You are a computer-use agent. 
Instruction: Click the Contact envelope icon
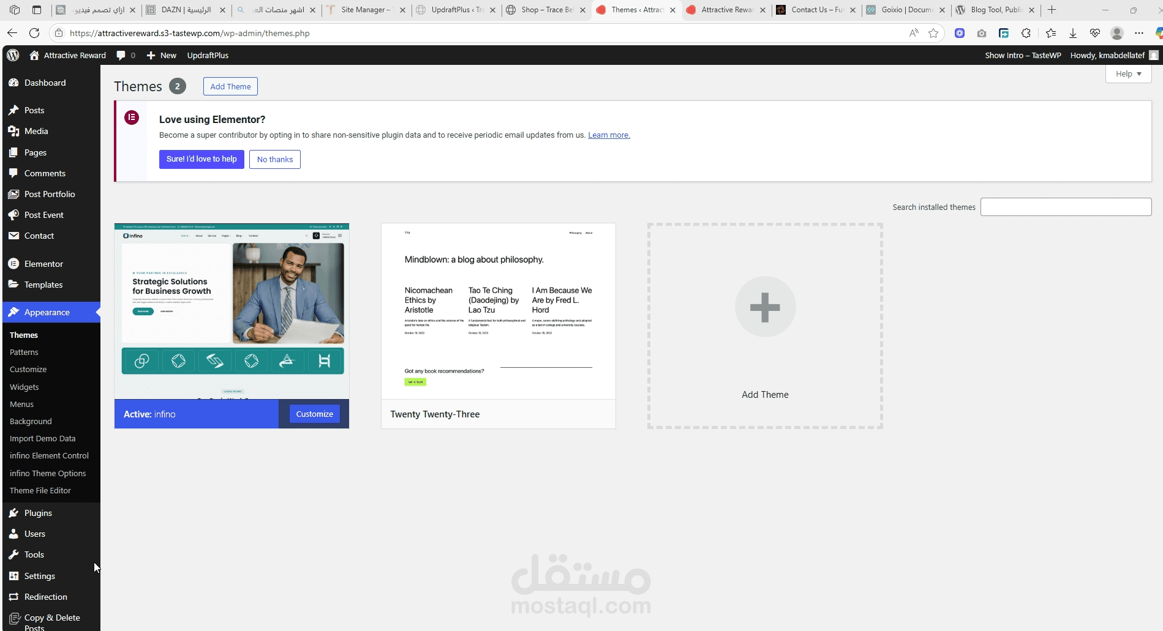(x=13, y=236)
